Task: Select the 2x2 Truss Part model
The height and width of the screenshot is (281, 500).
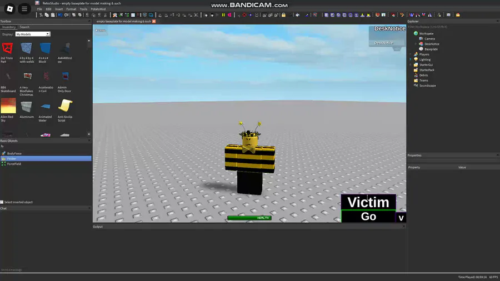Action: tap(7, 53)
